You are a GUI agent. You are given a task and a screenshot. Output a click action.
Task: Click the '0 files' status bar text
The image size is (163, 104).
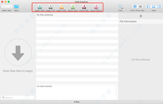coord(77,102)
